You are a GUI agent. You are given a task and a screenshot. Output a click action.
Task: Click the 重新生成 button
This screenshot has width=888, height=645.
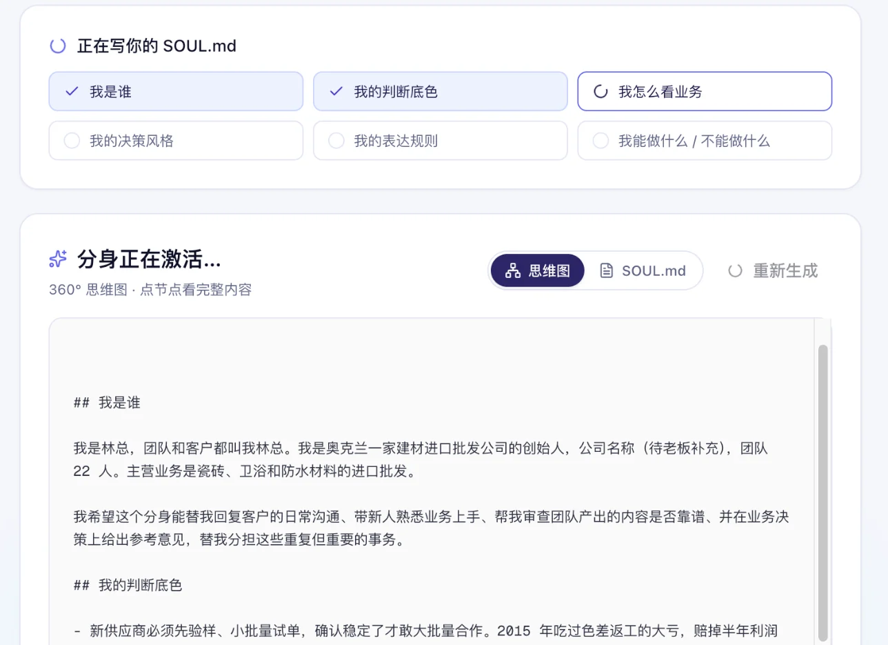pyautogui.click(x=773, y=270)
